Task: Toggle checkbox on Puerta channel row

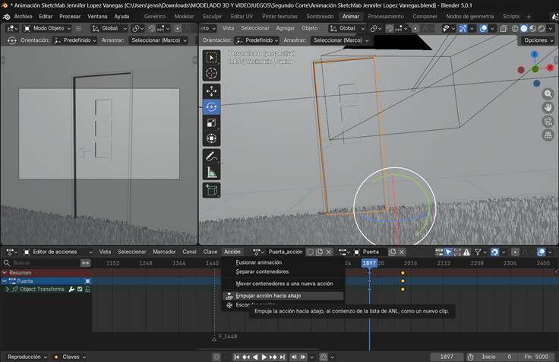Action: coord(87,281)
